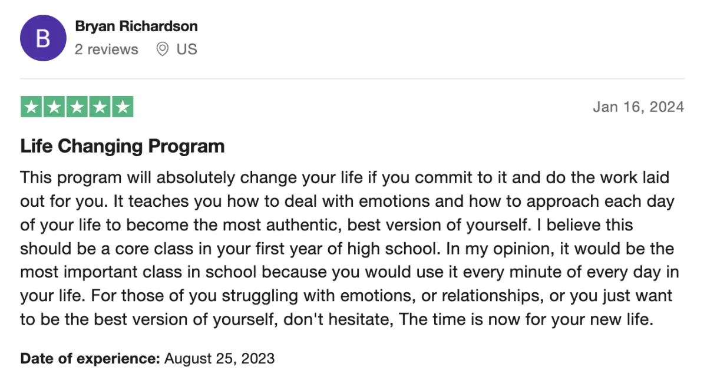Image resolution: width=707 pixels, height=383 pixels.
Task: Select the third green rating star
Action: 77,107
